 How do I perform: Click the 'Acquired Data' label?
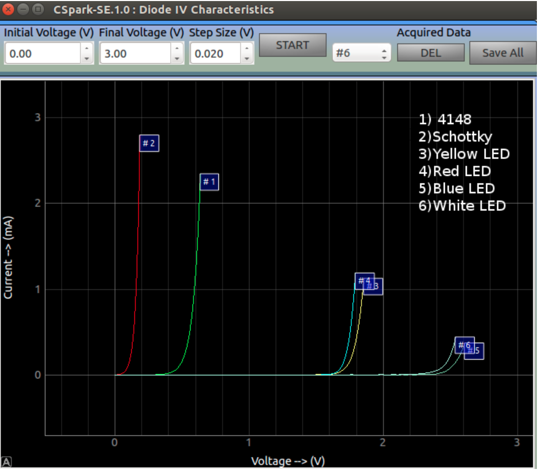coord(434,32)
